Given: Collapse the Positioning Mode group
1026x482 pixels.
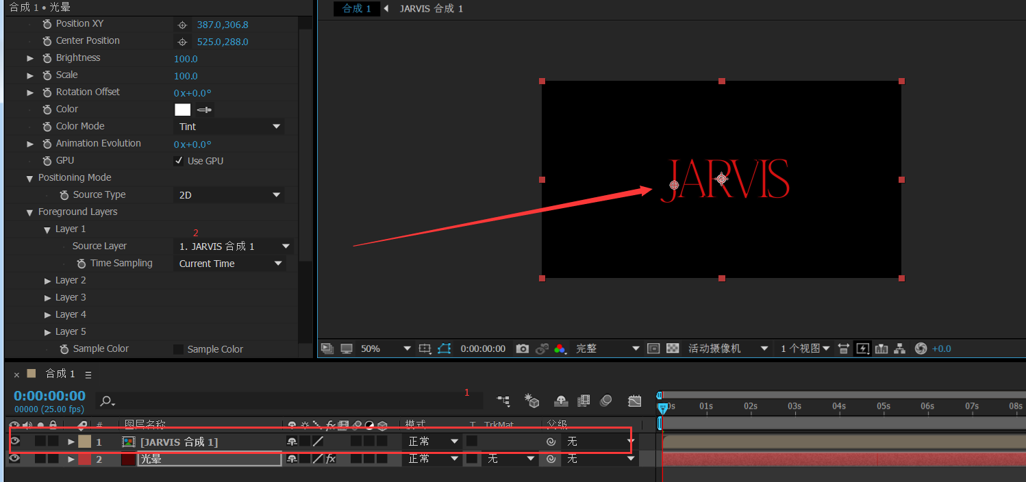Looking at the screenshot, I should [x=29, y=178].
